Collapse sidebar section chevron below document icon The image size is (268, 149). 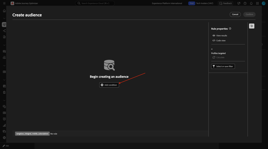click(x=4, y=45)
